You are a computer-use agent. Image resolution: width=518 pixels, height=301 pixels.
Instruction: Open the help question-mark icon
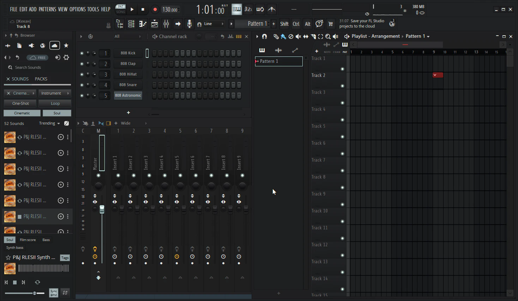coord(319,24)
